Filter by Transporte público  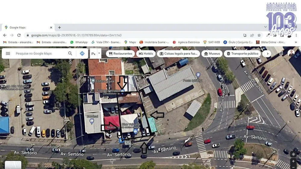(242, 54)
